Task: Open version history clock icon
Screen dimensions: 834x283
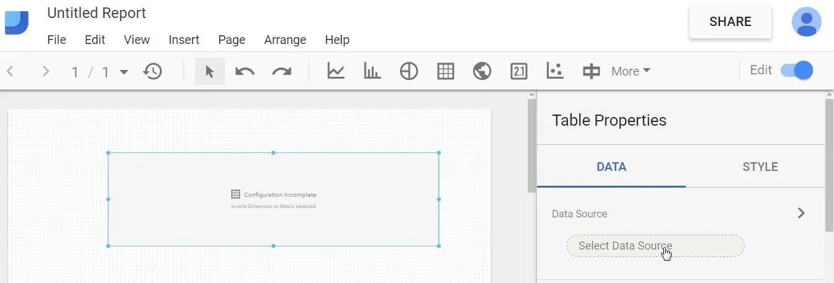Action: pyautogui.click(x=153, y=71)
